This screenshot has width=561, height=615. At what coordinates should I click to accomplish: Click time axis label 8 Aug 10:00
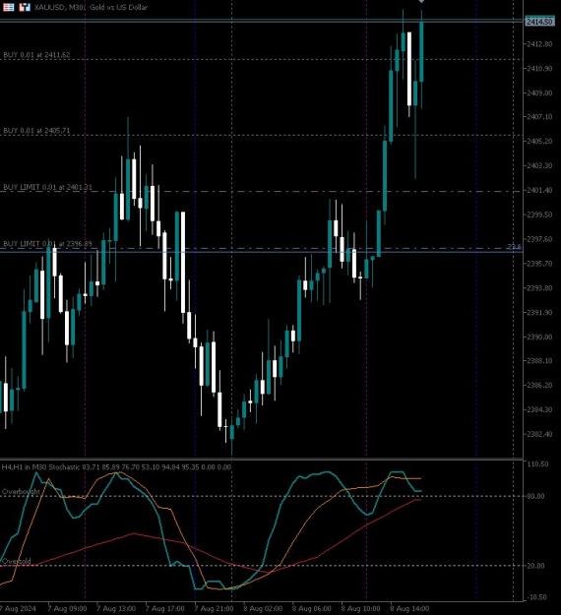click(x=360, y=609)
